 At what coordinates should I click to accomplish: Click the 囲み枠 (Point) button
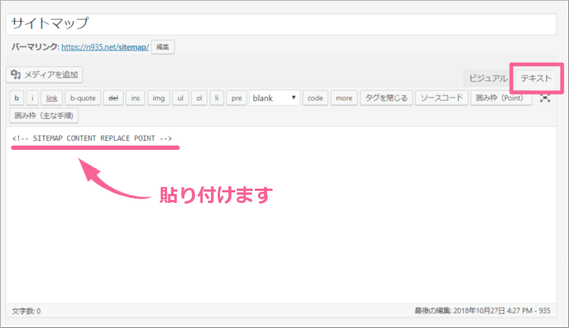pos(501,98)
